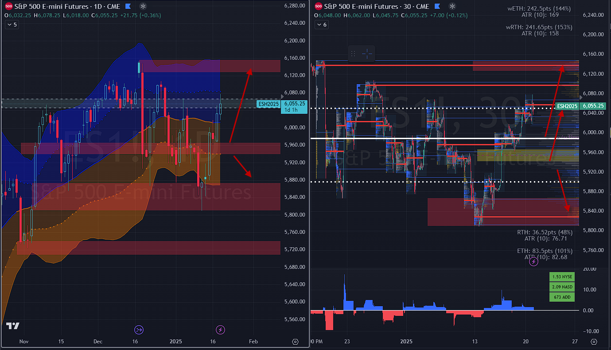Image resolution: width=611 pixels, height=350 pixels.
Task: Click the S&P 500 logo on the 30-minute chart
Action: [x=318, y=6]
